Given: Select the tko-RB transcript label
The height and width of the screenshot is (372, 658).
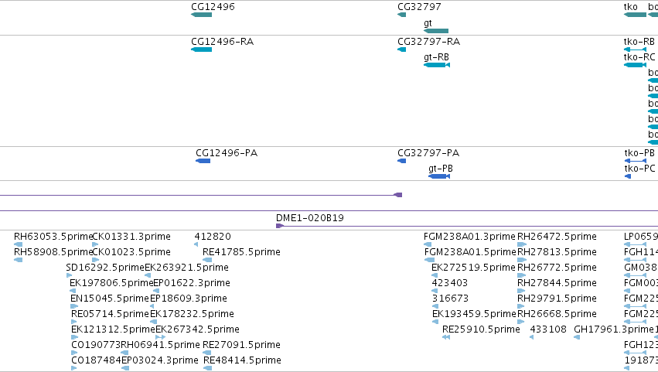Looking at the screenshot, I should pos(639,42).
